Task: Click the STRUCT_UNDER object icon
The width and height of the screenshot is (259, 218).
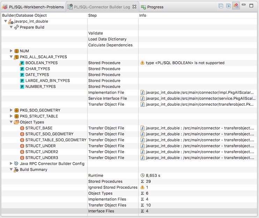Action: [x=22, y=146]
